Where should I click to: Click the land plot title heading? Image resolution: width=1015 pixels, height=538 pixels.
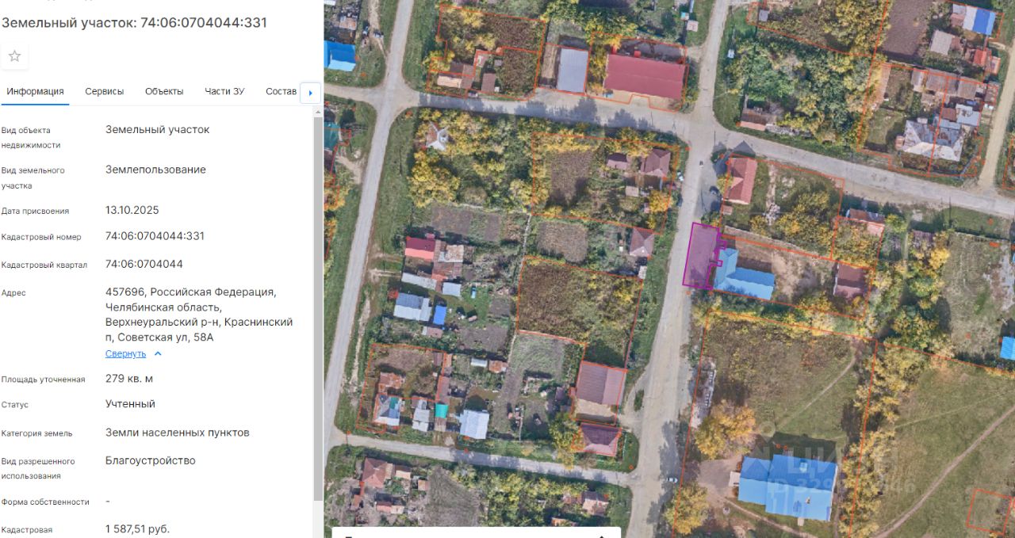pyautogui.click(x=134, y=22)
